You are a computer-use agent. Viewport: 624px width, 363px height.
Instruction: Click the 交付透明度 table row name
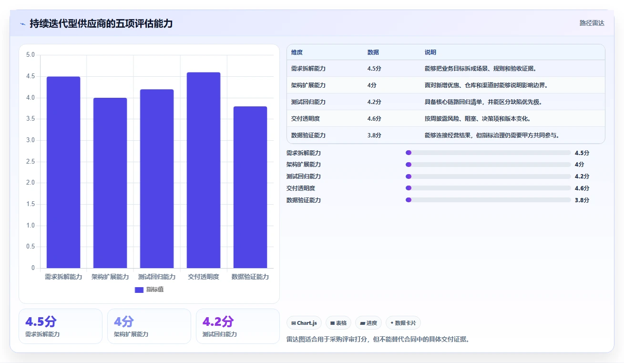[306, 119]
